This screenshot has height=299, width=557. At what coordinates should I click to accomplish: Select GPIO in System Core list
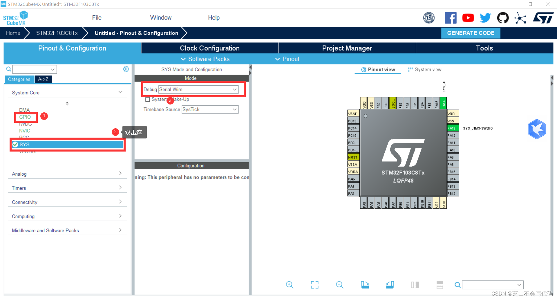pos(25,117)
